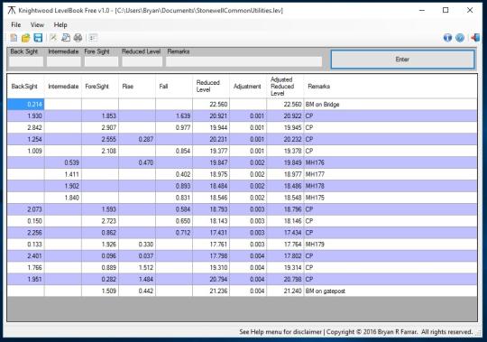The image size is (487, 342).
Task: Click the Rise column header
Action: click(x=137, y=87)
